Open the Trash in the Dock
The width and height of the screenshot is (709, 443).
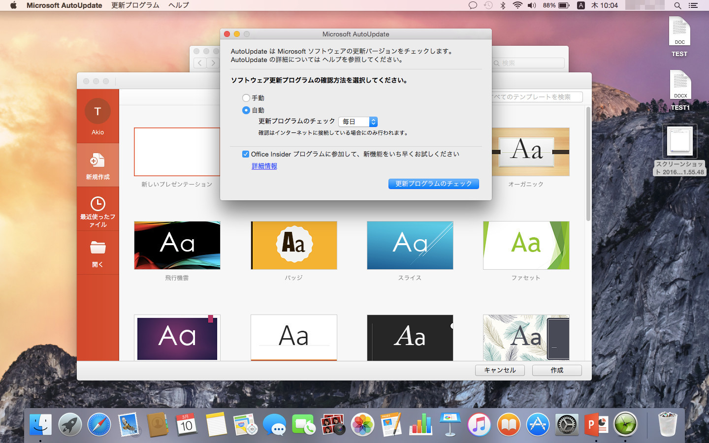click(x=668, y=424)
